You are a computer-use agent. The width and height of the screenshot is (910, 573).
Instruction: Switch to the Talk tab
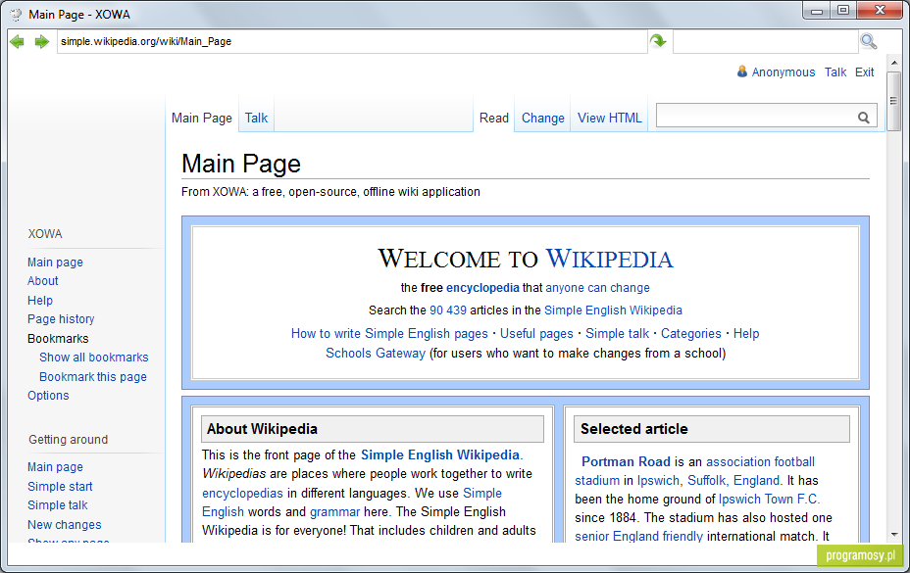click(256, 118)
